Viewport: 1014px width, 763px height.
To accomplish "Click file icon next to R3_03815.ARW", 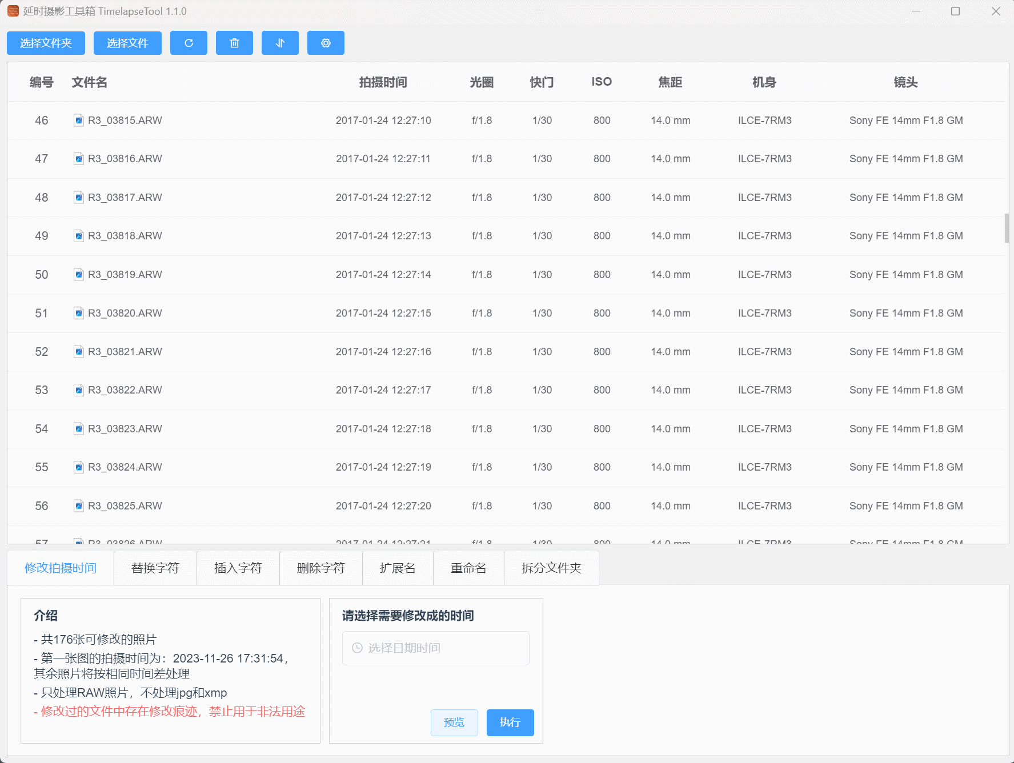I will point(79,121).
